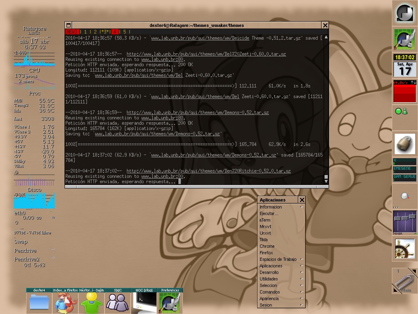Expand the Seleccion submenu

point(281,285)
